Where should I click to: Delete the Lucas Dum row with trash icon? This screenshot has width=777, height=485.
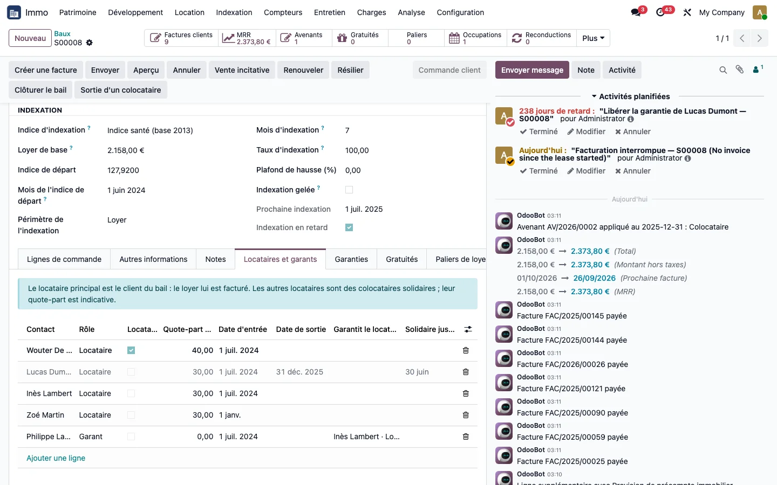coord(466,372)
